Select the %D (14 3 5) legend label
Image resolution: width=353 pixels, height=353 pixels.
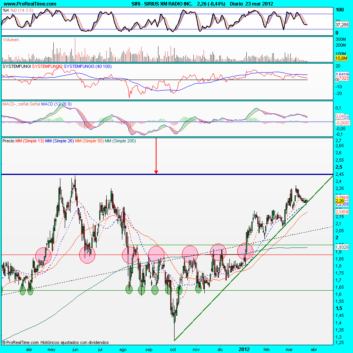tap(22, 10)
